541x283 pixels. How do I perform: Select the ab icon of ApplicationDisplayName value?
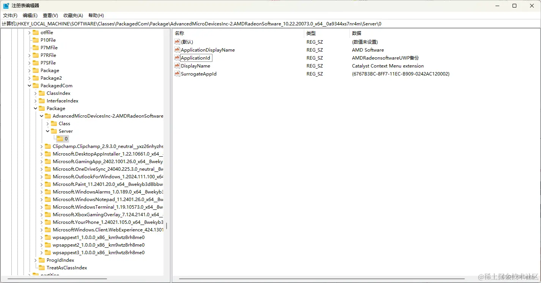coord(177,50)
